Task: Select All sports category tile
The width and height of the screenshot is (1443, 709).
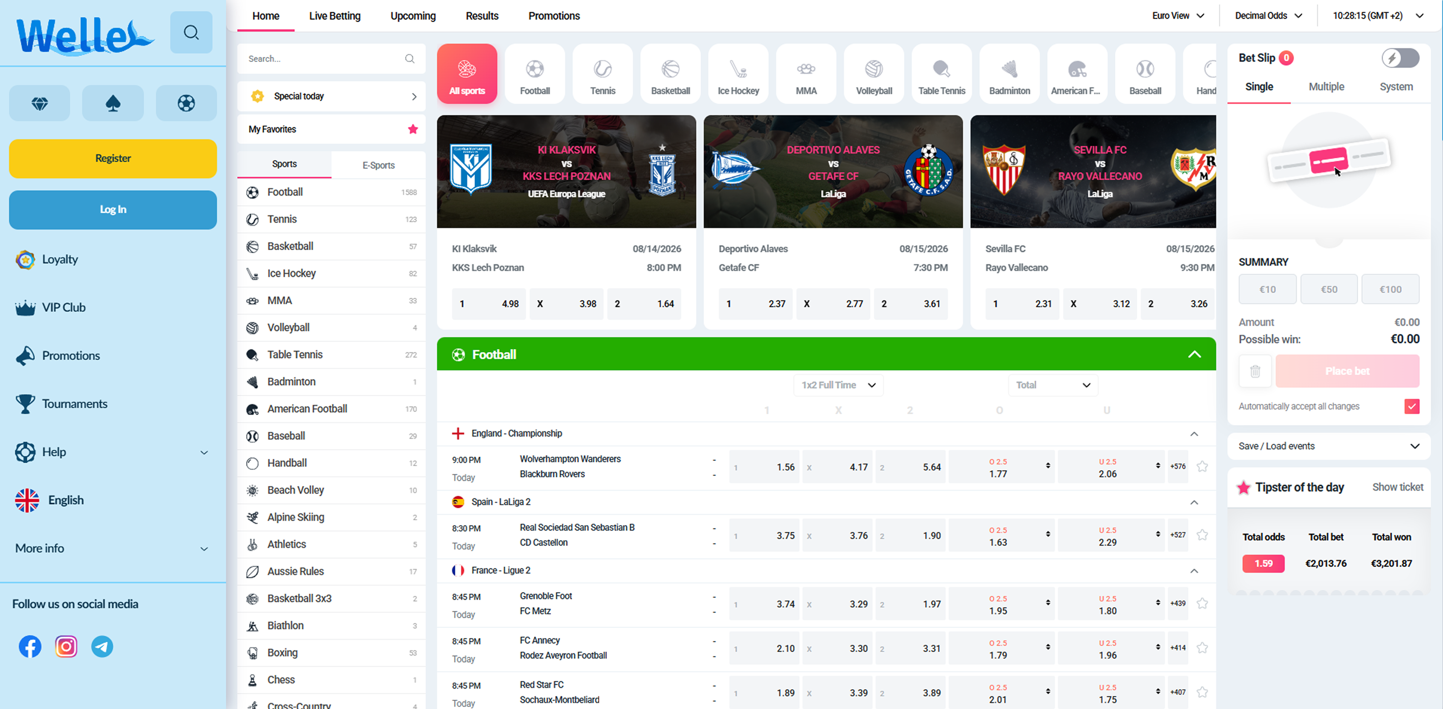Action: [467, 74]
